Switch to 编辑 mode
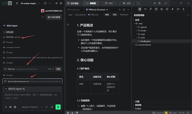 click(107, 15)
